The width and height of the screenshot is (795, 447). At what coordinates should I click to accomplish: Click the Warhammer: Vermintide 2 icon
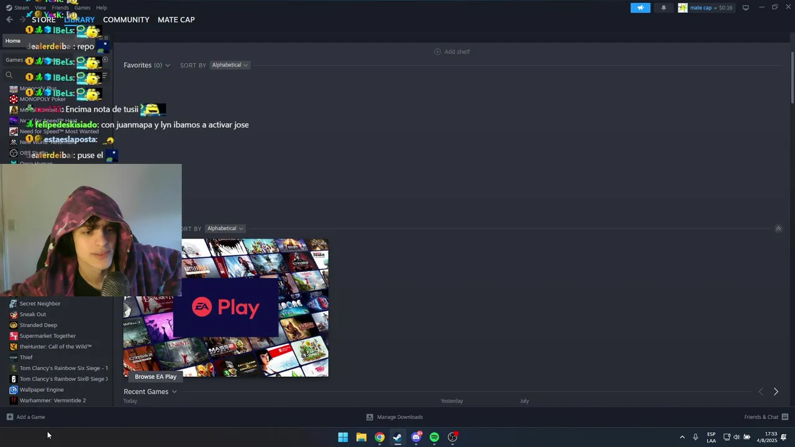(14, 400)
